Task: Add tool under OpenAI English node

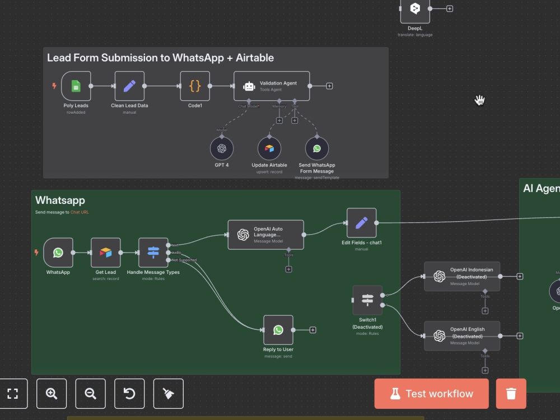Action: click(x=485, y=371)
